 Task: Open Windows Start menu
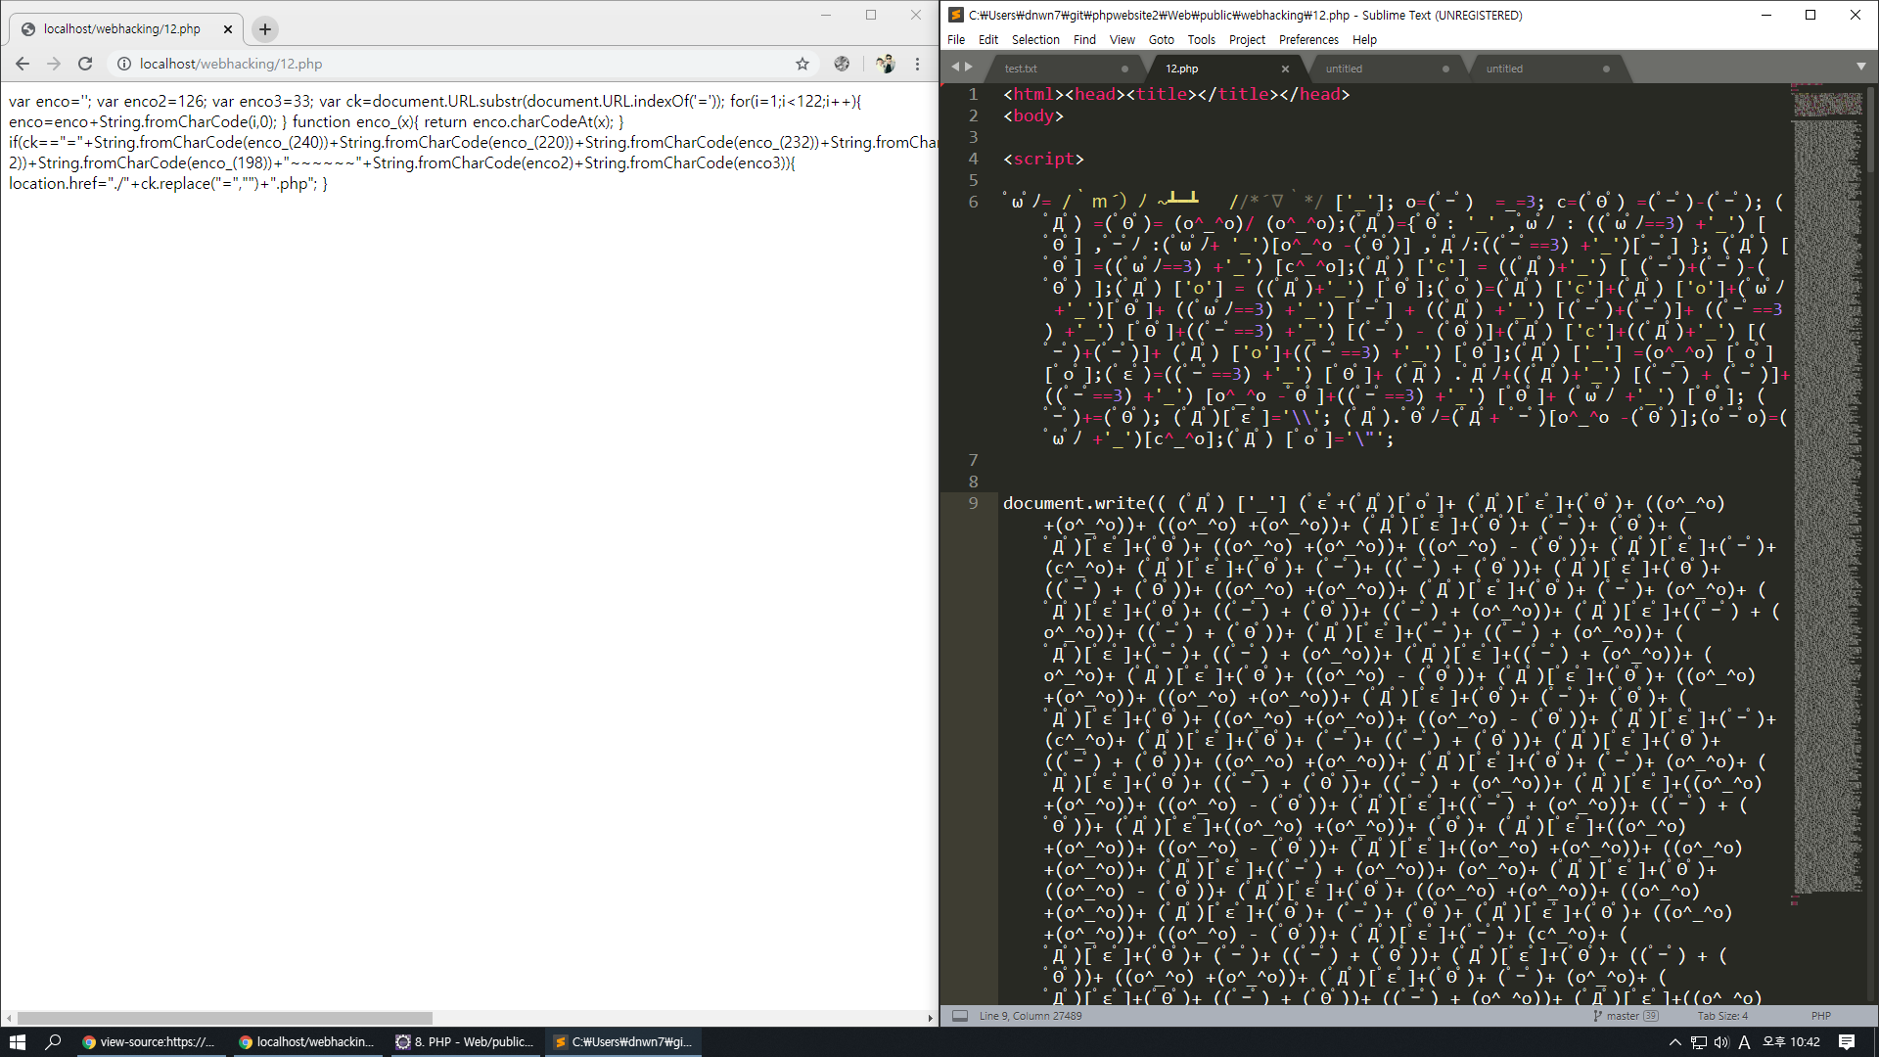tap(17, 1042)
